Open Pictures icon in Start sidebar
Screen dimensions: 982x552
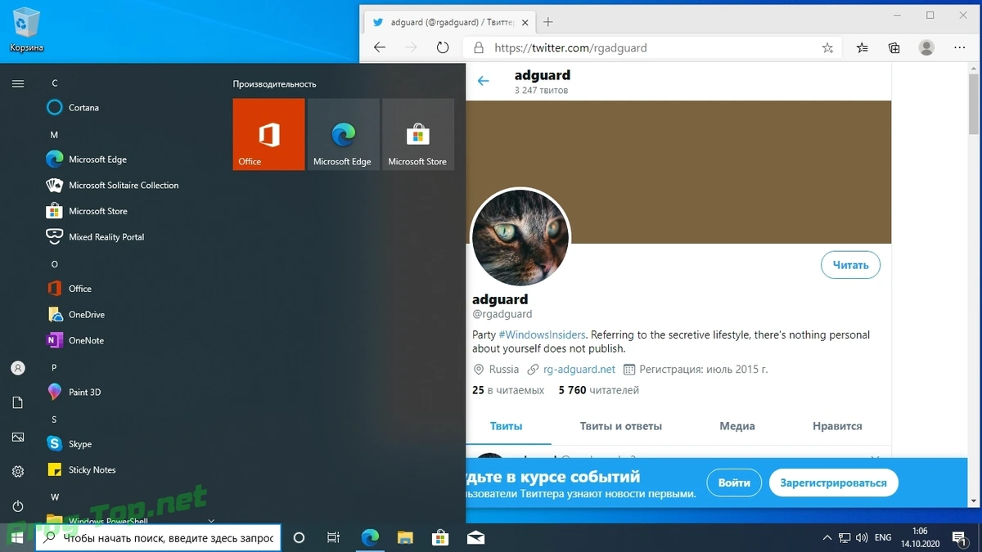click(x=18, y=438)
